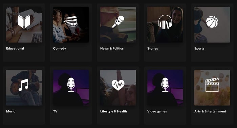
Task: Click the clapperboard icon on Arts & Entertainment
Action: click(x=212, y=85)
